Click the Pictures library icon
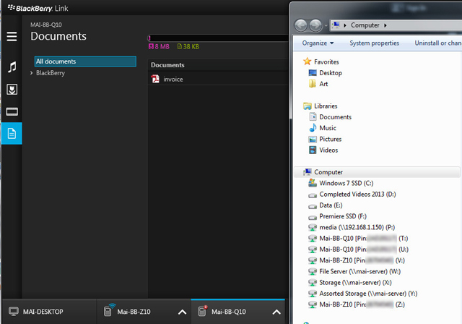Screen dimensions: 462x324 (x=313, y=139)
